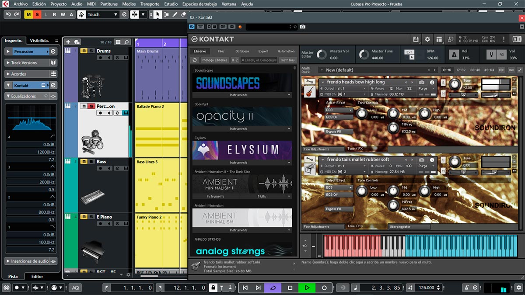Click the A-Z sort button
Screen dimensions: 525x295
click(x=234, y=60)
